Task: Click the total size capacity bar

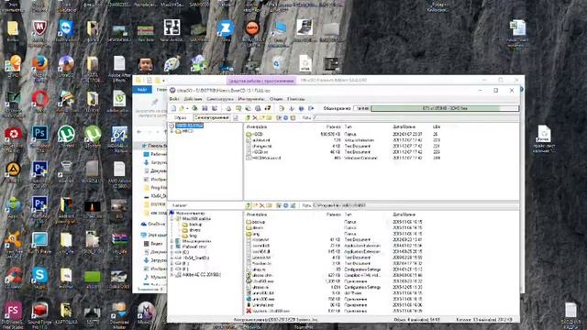Action: click(445, 108)
